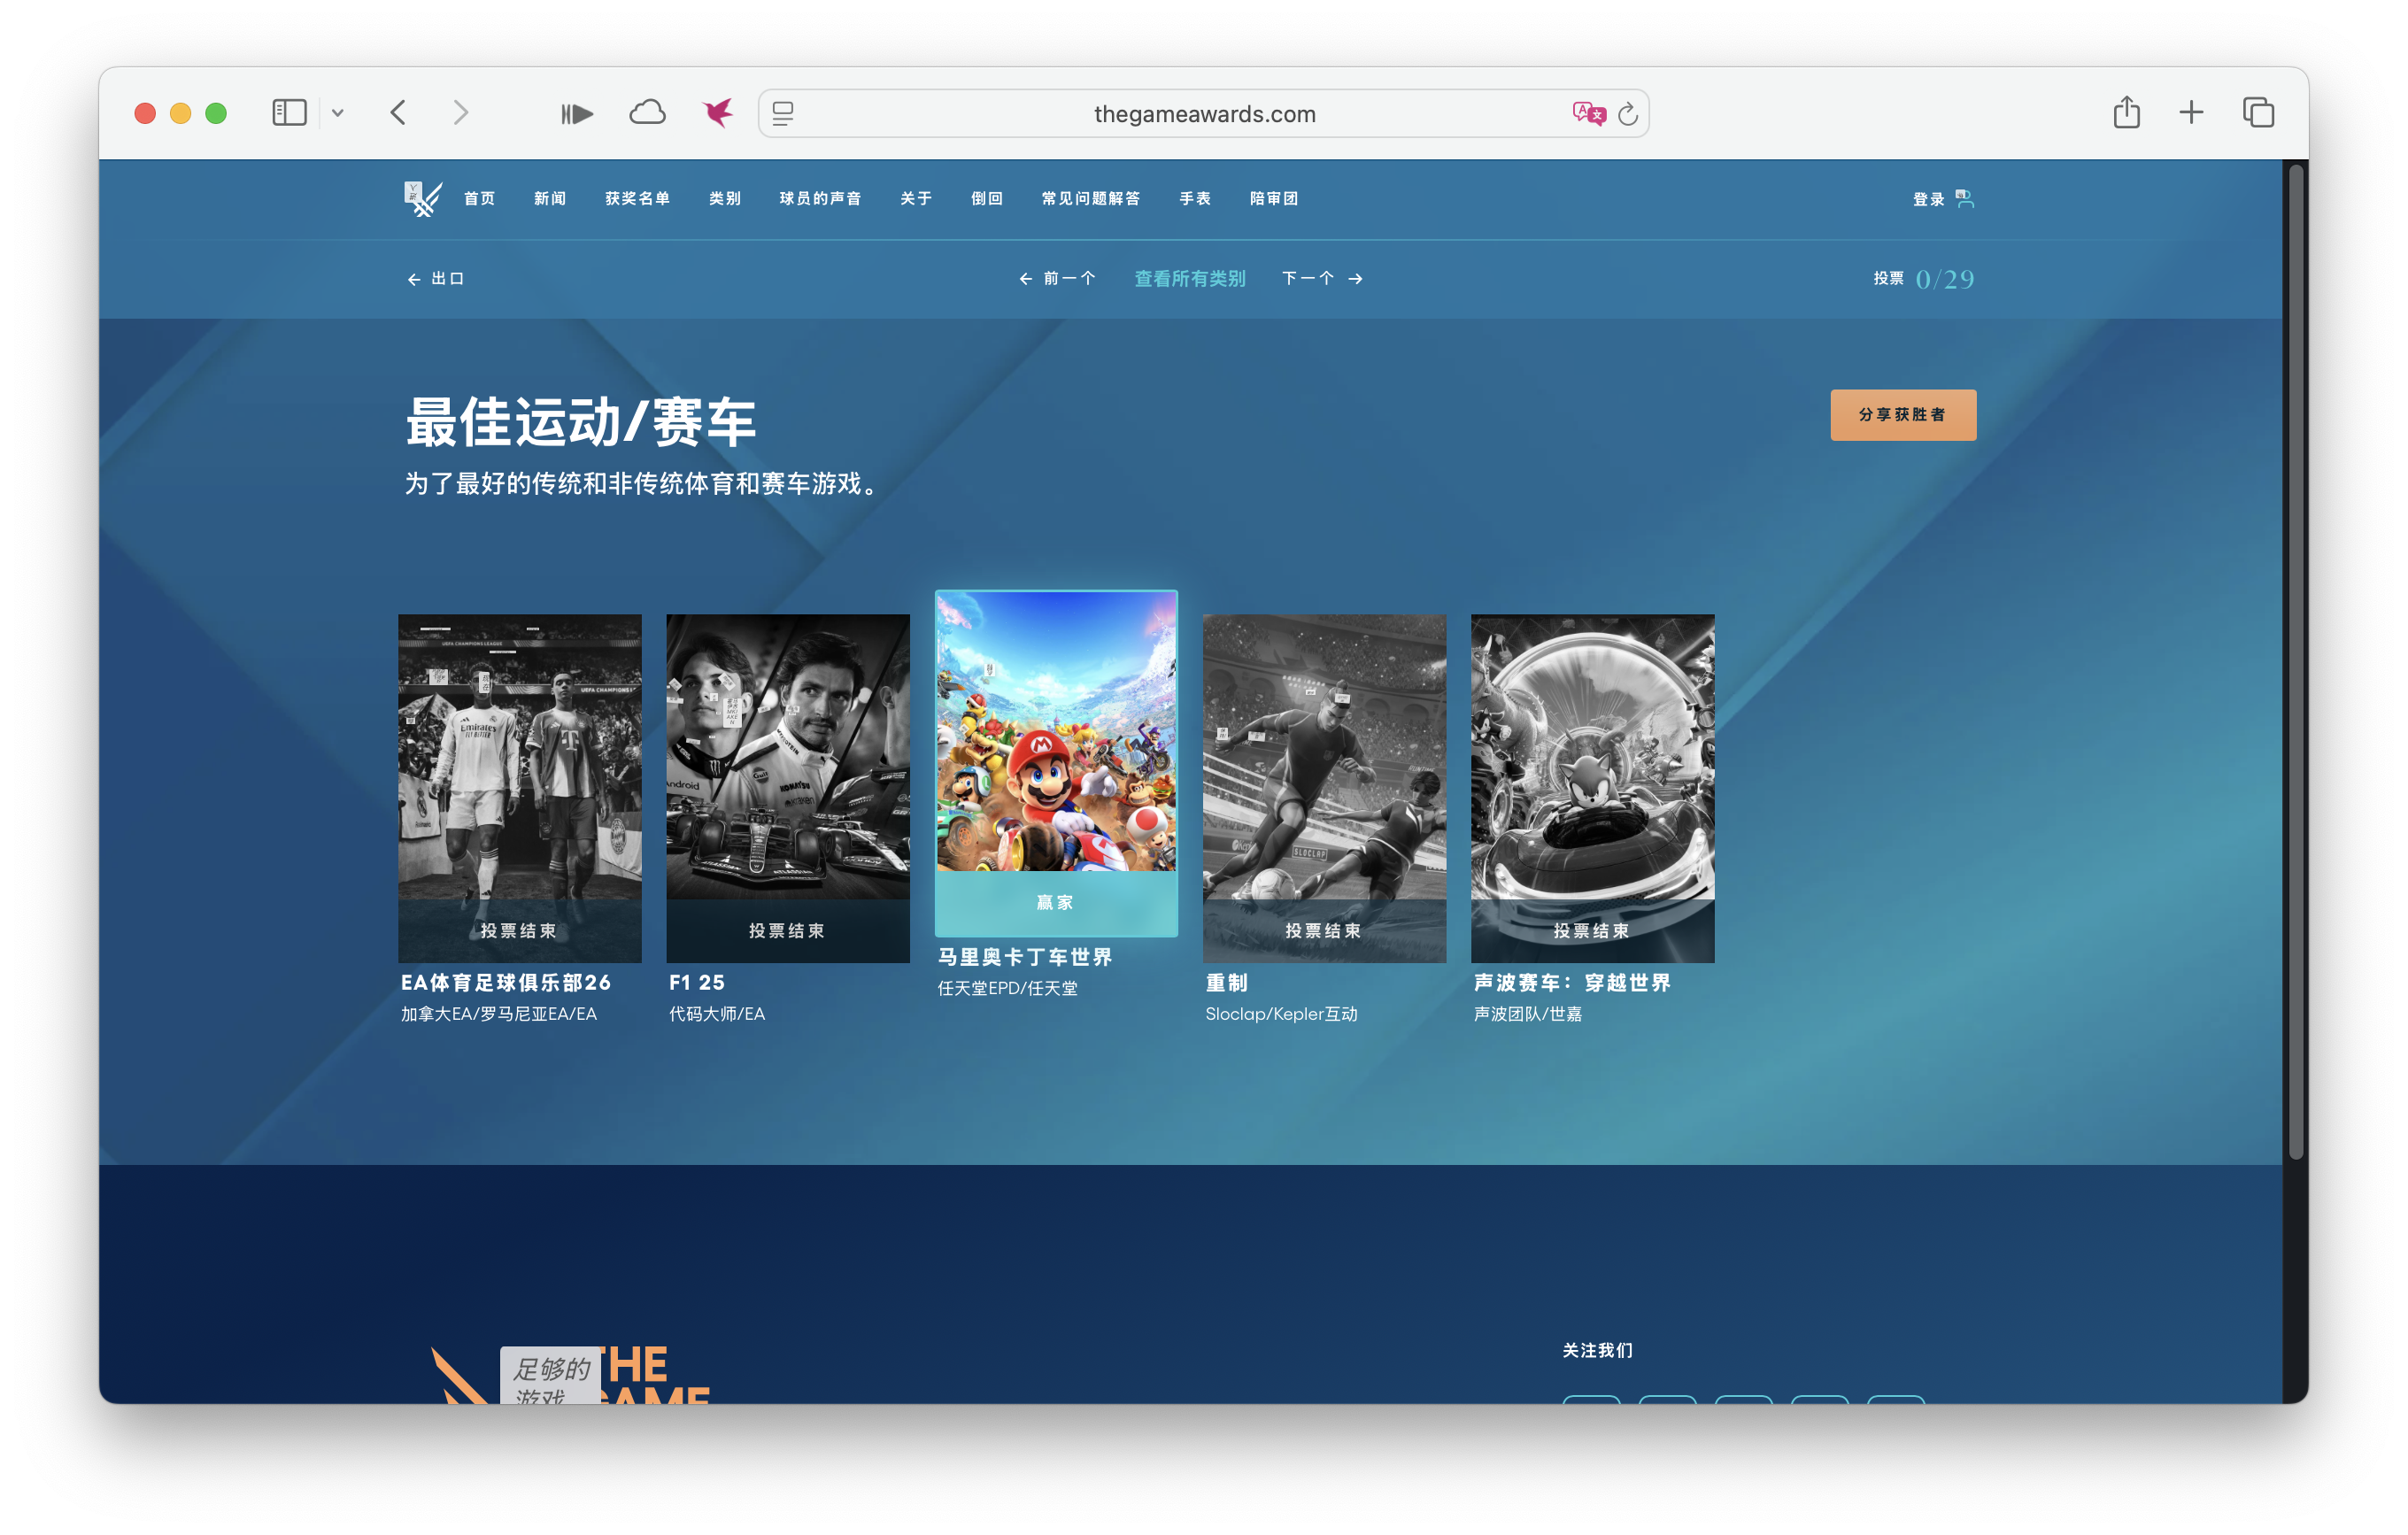Open the chevron dropdown next to the sidebar button
Image resolution: width=2408 pixels, height=1535 pixels.
pyautogui.click(x=340, y=112)
